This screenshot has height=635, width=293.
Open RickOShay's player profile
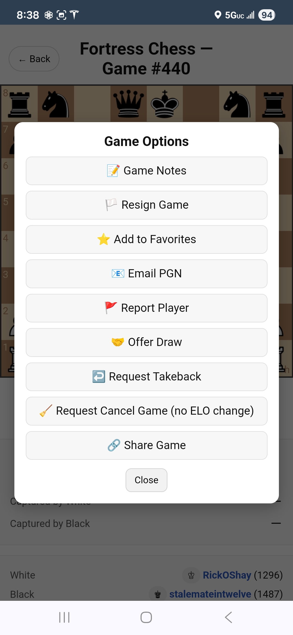click(x=227, y=575)
